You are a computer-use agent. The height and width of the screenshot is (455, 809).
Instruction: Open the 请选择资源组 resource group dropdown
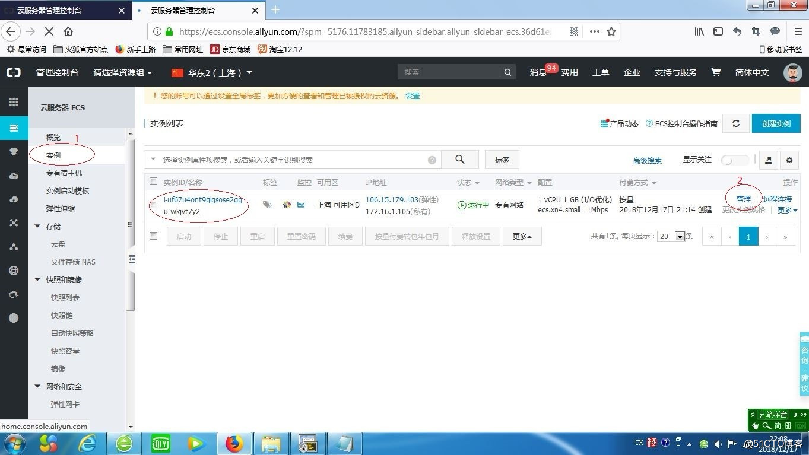pyautogui.click(x=123, y=72)
